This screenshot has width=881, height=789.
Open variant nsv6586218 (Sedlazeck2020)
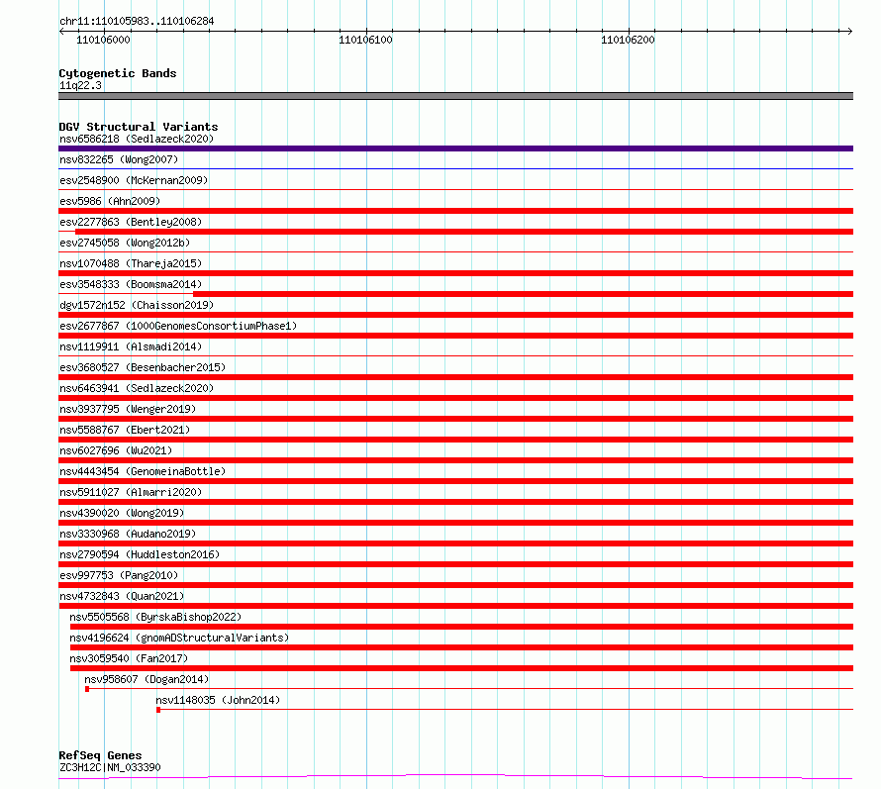pos(137,139)
